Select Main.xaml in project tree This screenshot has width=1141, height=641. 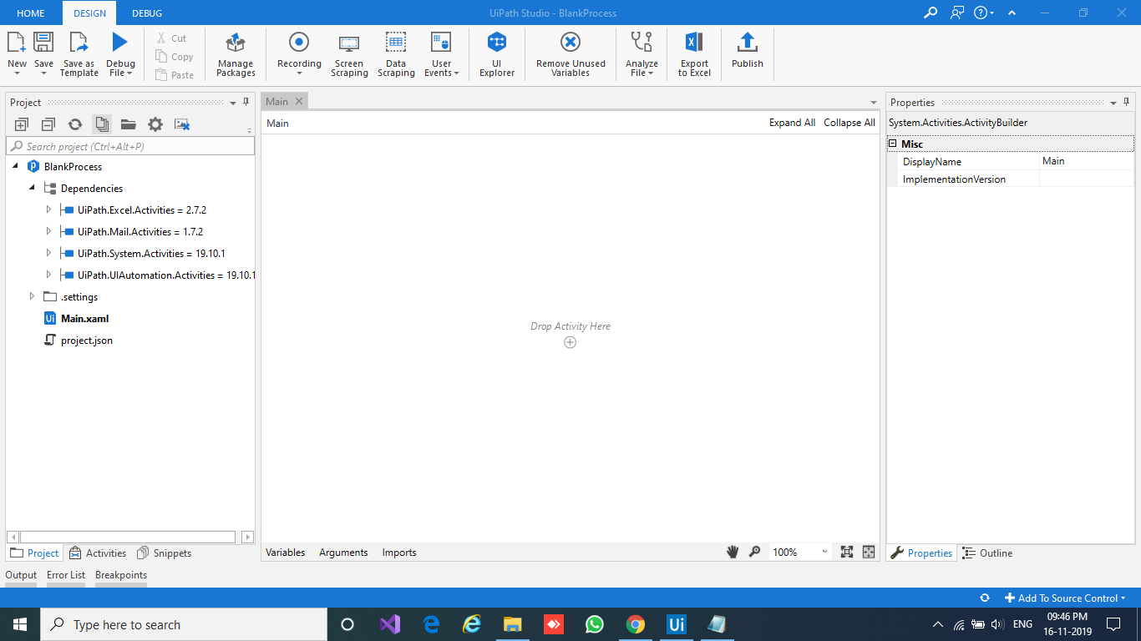point(84,318)
